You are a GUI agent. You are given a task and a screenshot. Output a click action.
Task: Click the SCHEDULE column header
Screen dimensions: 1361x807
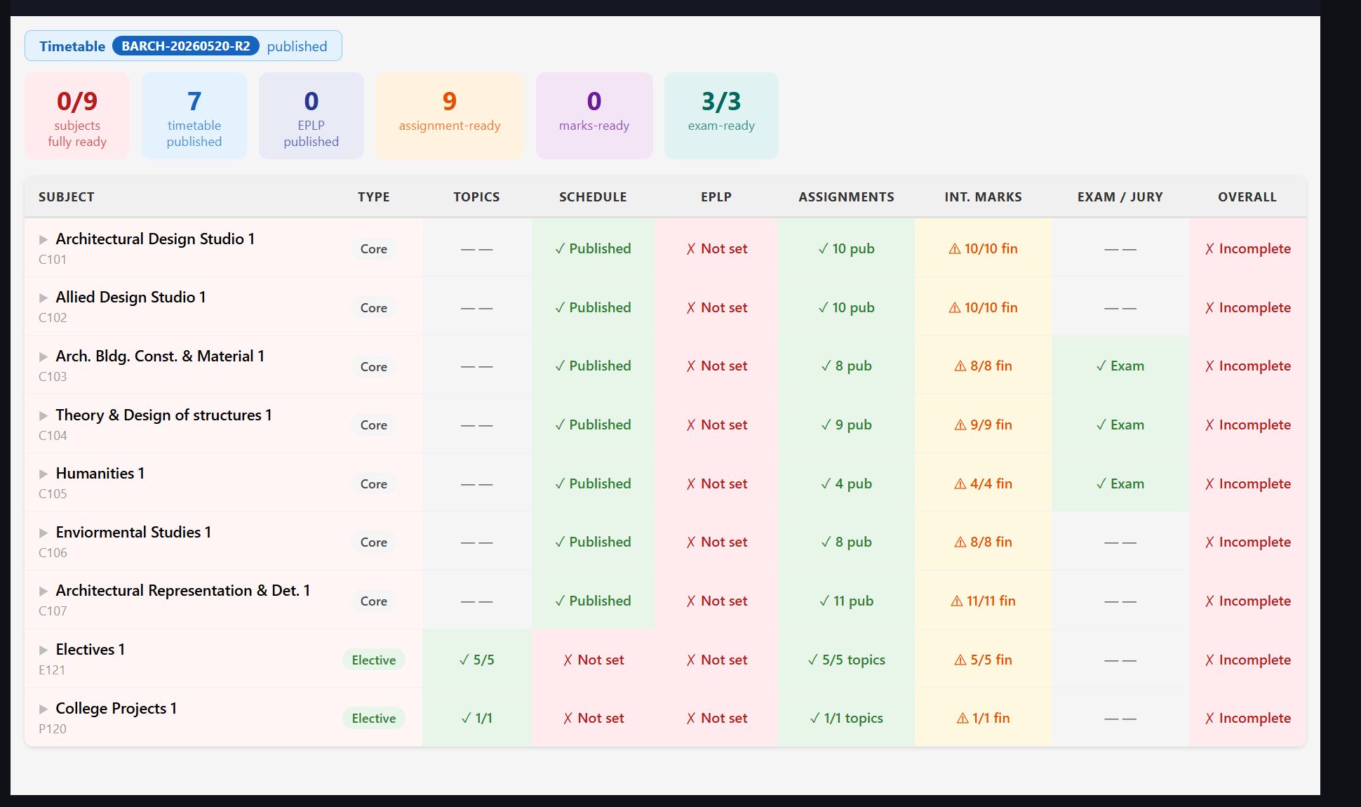pyautogui.click(x=593, y=197)
